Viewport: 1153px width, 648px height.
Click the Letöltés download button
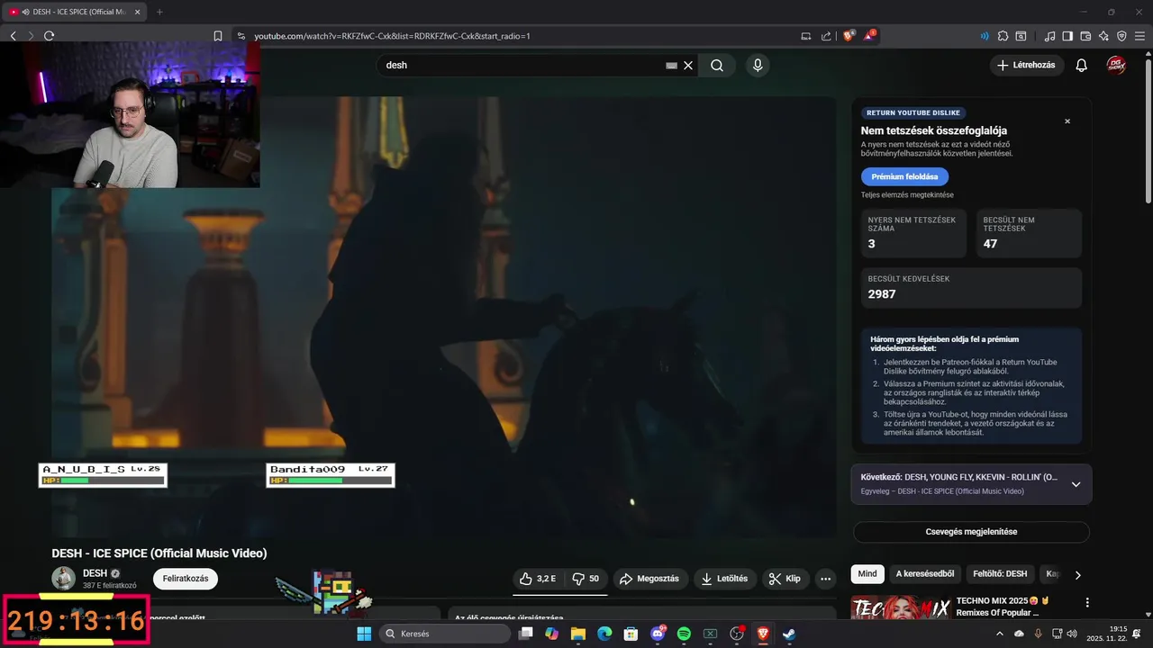pos(725,579)
